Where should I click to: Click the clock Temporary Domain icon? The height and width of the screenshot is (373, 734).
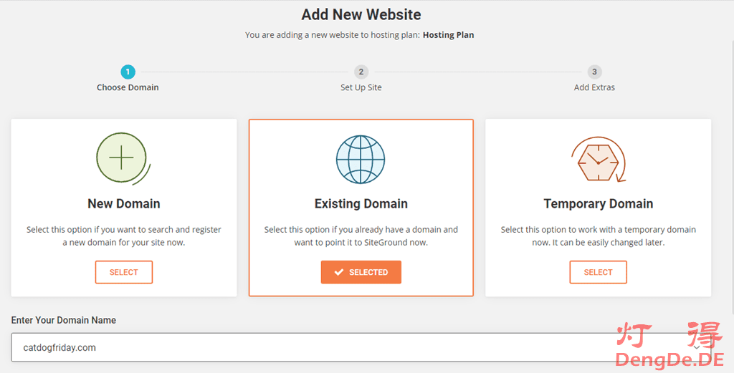598,159
